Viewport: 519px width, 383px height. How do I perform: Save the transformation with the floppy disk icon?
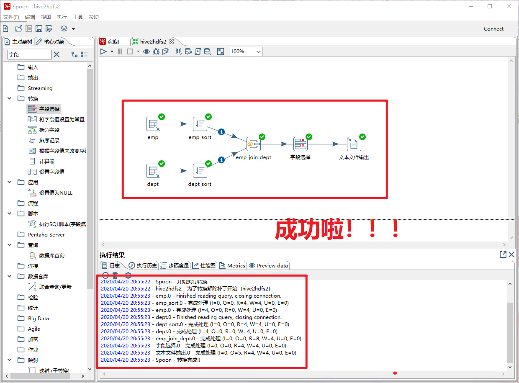[x=39, y=28]
